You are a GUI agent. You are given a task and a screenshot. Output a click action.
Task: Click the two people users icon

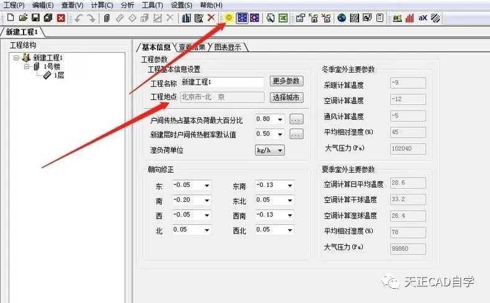point(397,18)
